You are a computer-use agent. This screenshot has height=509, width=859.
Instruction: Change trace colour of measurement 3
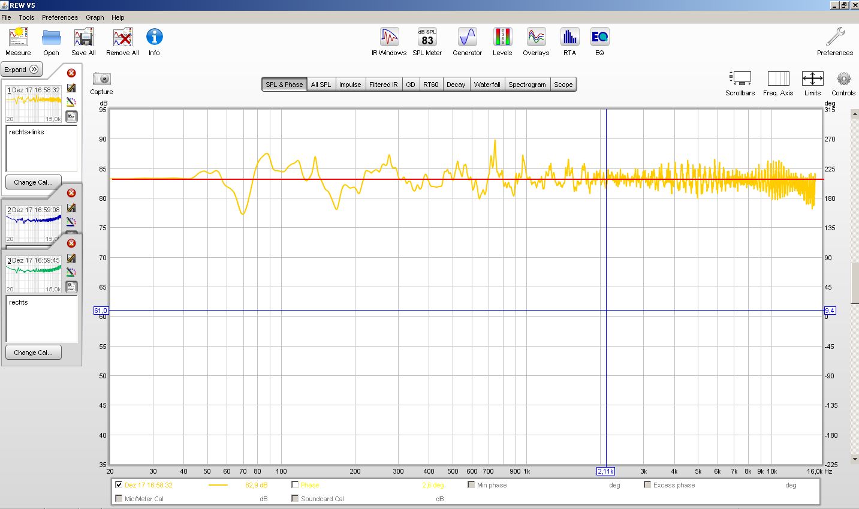(71, 272)
